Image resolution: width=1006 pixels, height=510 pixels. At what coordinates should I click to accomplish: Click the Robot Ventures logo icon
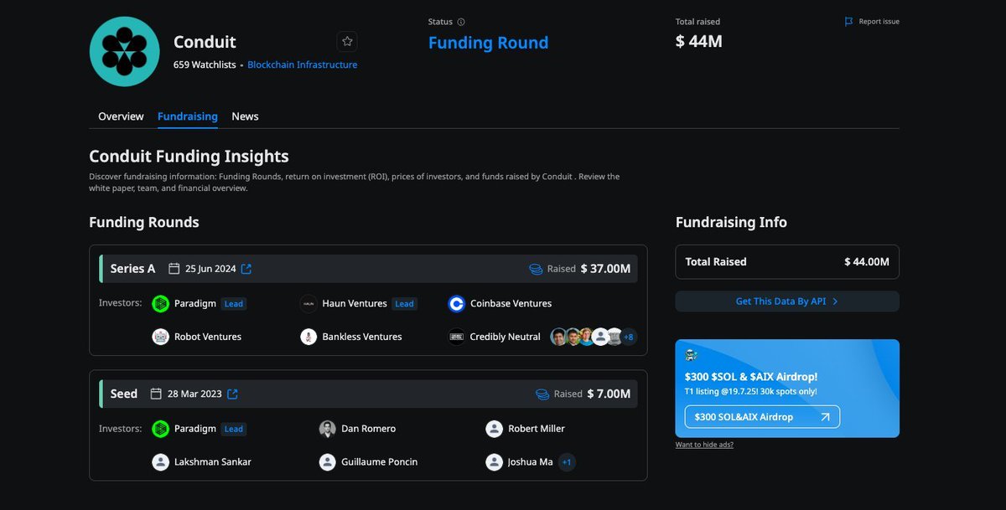pyautogui.click(x=160, y=337)
